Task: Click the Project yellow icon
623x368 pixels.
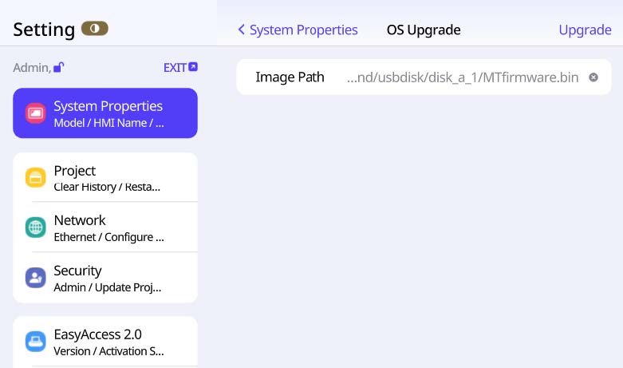Action: click(x=35, y=177)
